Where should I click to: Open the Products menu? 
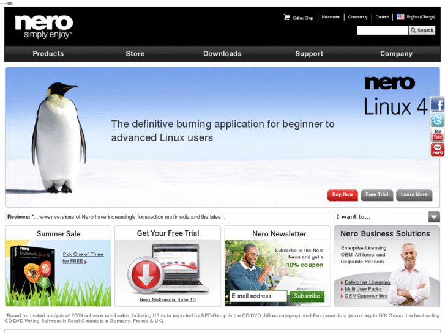(48, 54)
